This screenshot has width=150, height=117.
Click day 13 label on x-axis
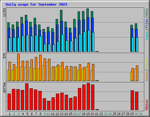tap(62, 114)
